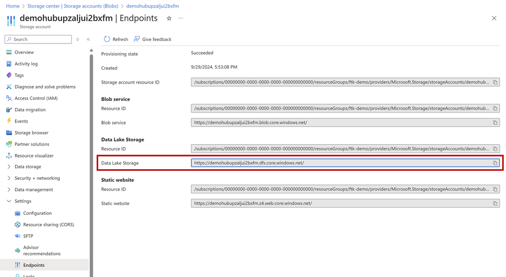Favorite the page with star icon
Viewport: 506px width, 277px height.
(169, 18)
